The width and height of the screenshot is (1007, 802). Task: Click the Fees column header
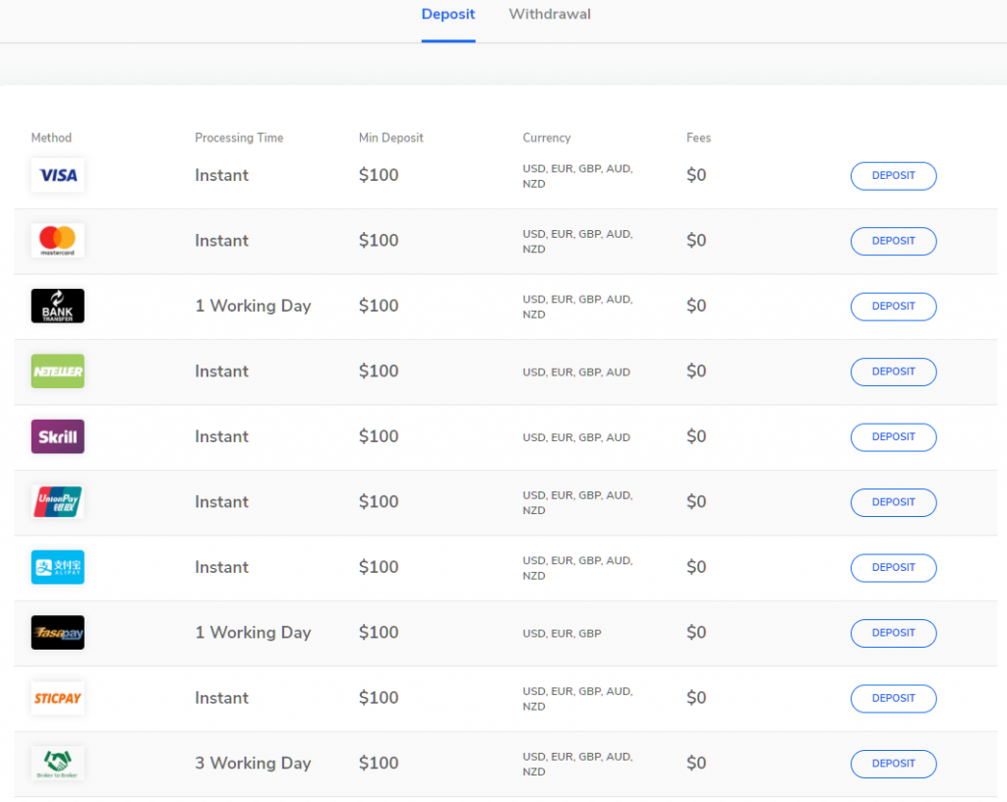[699, 138]
